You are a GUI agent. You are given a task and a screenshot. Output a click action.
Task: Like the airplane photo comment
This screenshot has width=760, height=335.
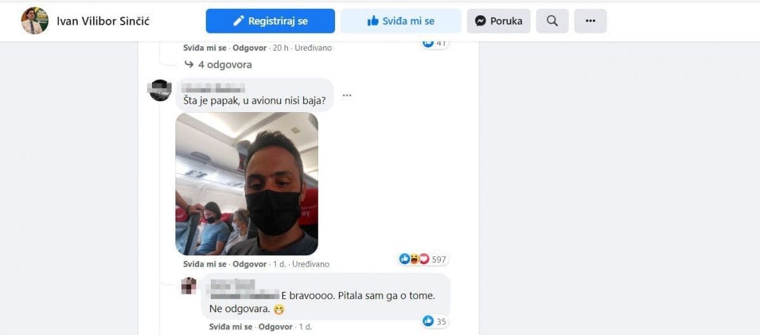pyautogui.click(x=205, y=264)
